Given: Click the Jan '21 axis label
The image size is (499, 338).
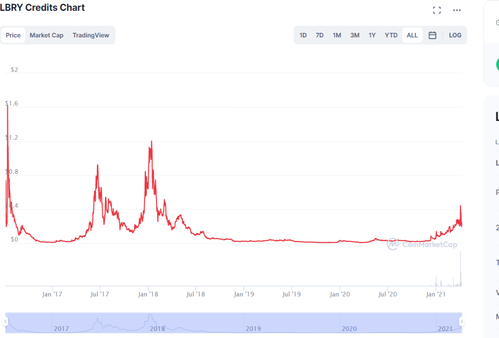Looking at the screenshot, I should [x=435, y=294].
